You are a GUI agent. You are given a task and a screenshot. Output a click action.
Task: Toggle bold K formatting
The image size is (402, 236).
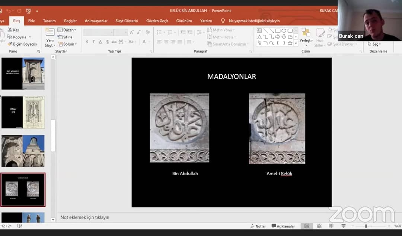(x=87, y=42)
